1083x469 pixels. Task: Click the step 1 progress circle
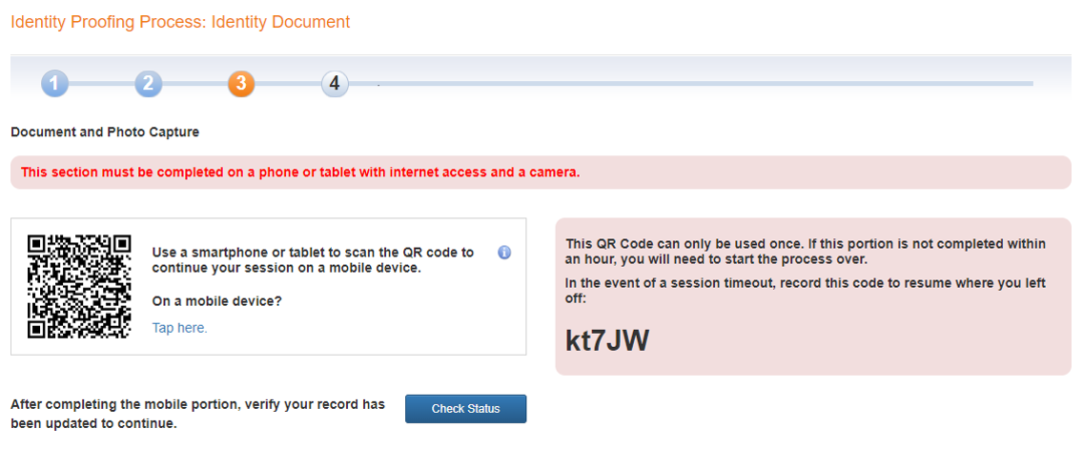(x=54, y=84)
